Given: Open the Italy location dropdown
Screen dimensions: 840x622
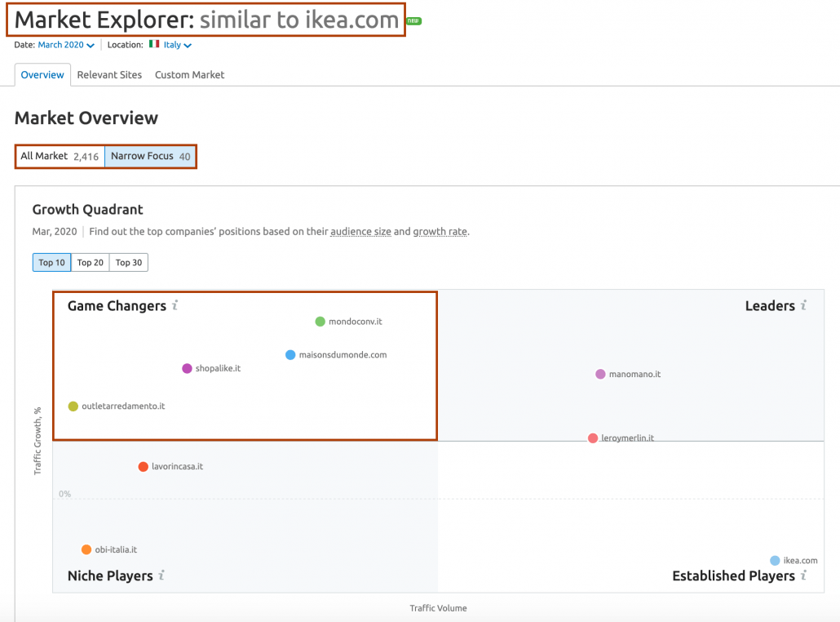Looking at the screenshot, I should [x=177, y=45].
